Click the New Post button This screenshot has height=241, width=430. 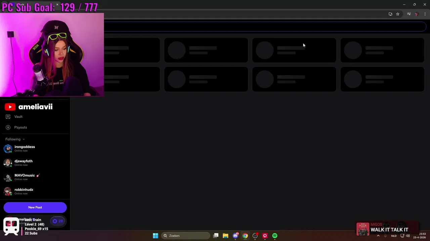(x=35, y=207)
